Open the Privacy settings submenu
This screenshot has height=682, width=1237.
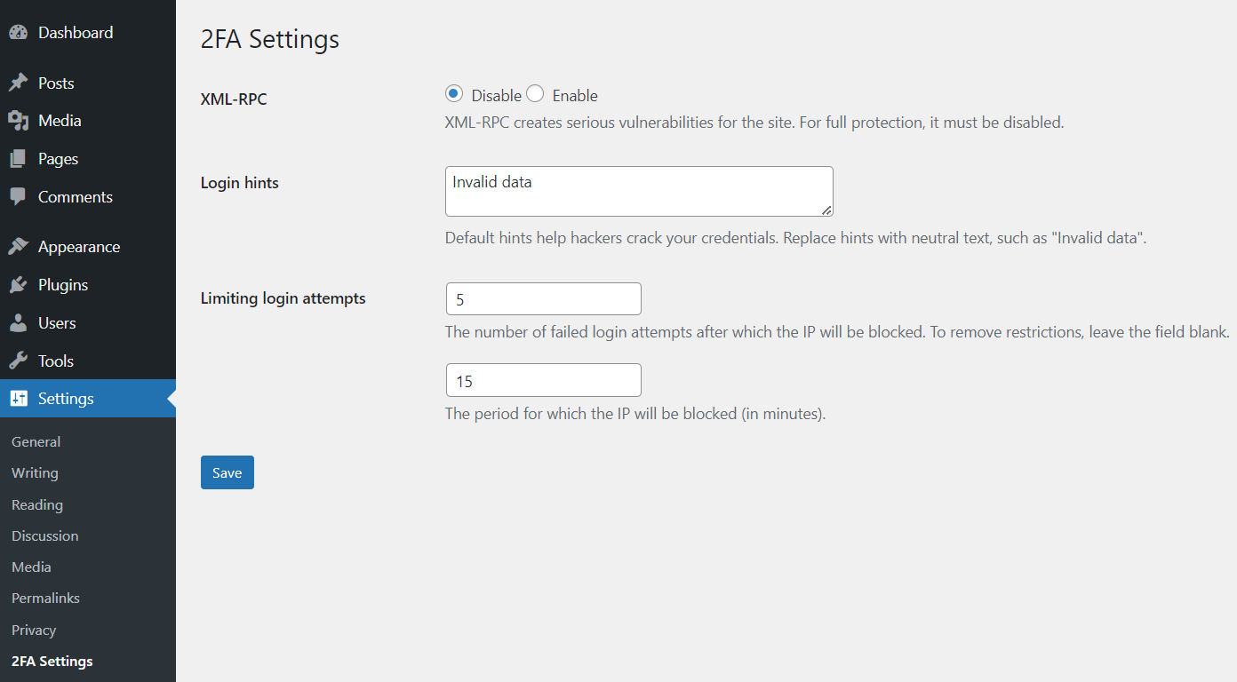(34, 630)
